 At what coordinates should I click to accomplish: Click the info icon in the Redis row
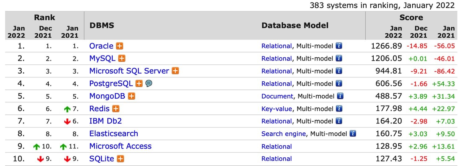tap(339, 109)
